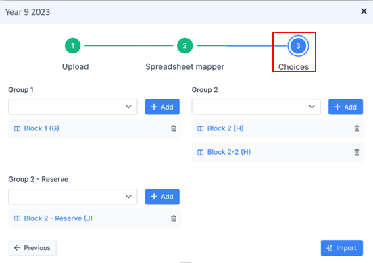Screen dimensions: 373x263
Task: Go back with the Previous button
Action: [32, 247]
